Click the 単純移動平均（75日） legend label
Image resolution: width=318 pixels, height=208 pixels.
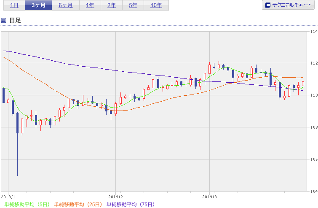point(131,204)
